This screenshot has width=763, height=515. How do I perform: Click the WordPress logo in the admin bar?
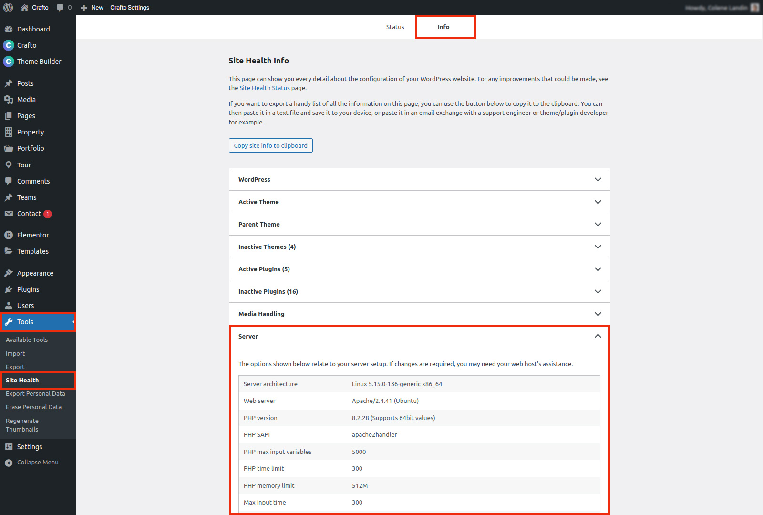pyautogui.click(x=7, y=7)
